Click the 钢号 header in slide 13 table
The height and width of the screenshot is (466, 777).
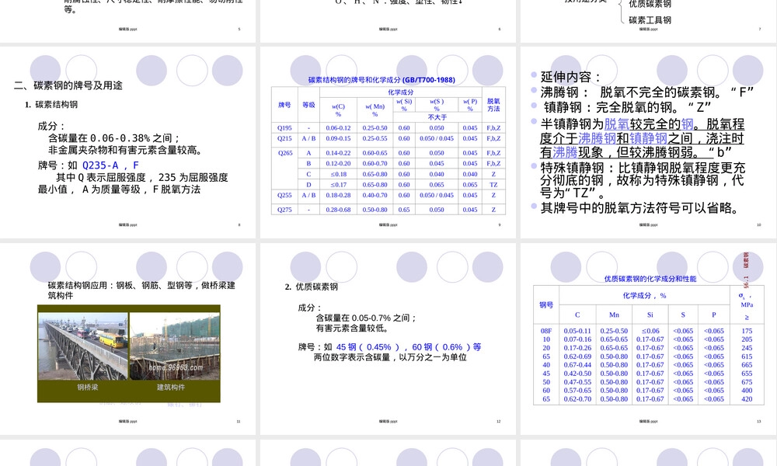[546, 304]
